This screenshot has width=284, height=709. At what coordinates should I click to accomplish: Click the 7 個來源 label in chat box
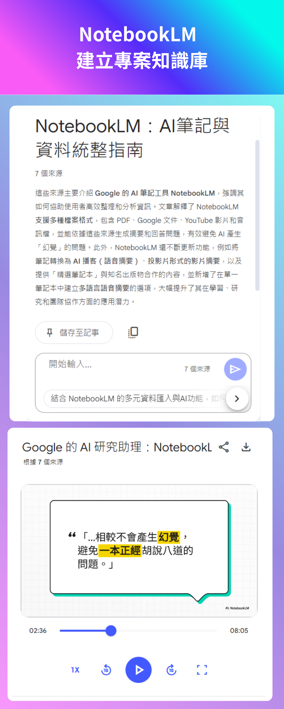click(197, 369)
